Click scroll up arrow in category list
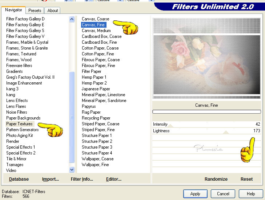This screenshot has height=200, width=265. click(x=72, y=19)
